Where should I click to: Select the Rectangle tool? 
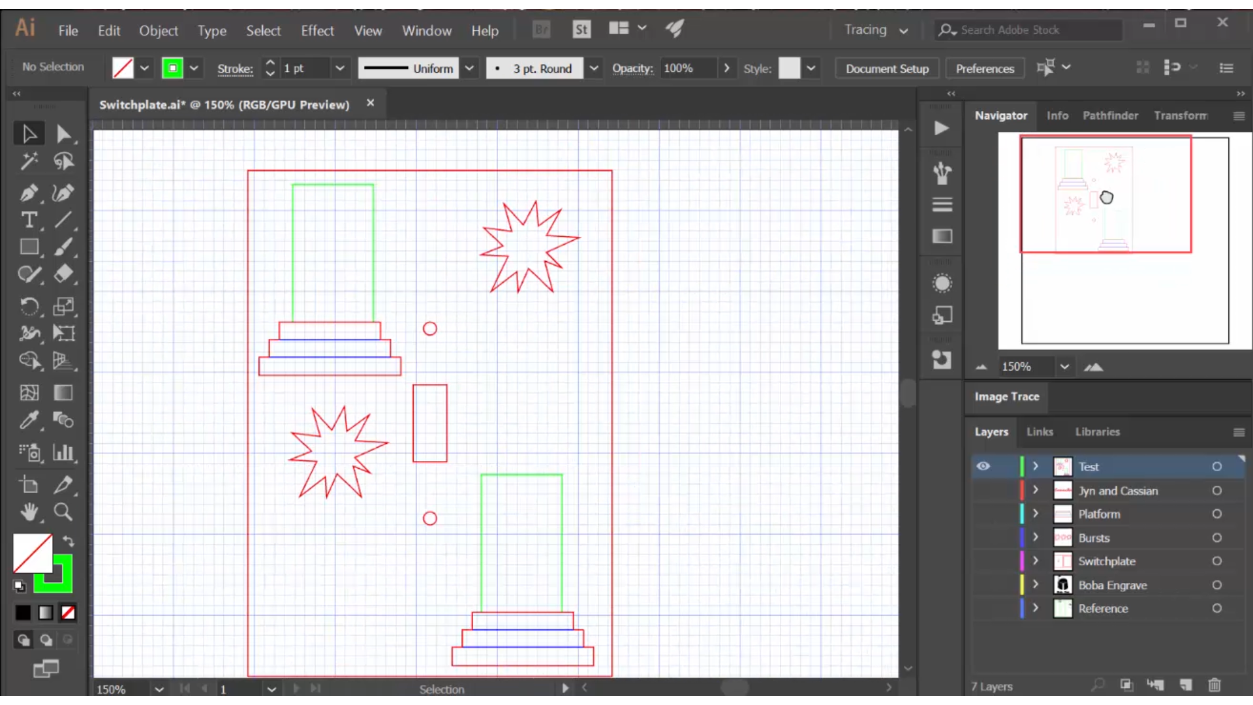coord(29,248)
